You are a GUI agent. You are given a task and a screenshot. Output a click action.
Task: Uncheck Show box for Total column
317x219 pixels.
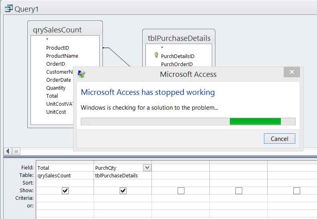point(65,191)
